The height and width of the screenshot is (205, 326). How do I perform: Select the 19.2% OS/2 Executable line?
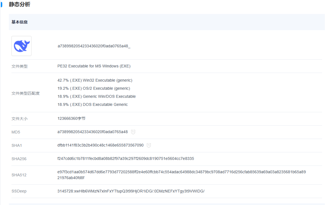pos(94,88)
